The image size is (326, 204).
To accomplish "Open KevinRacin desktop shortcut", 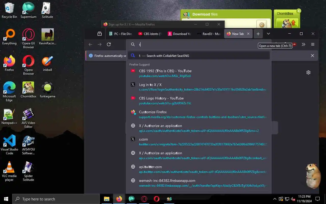I will [x=48, y=37].
